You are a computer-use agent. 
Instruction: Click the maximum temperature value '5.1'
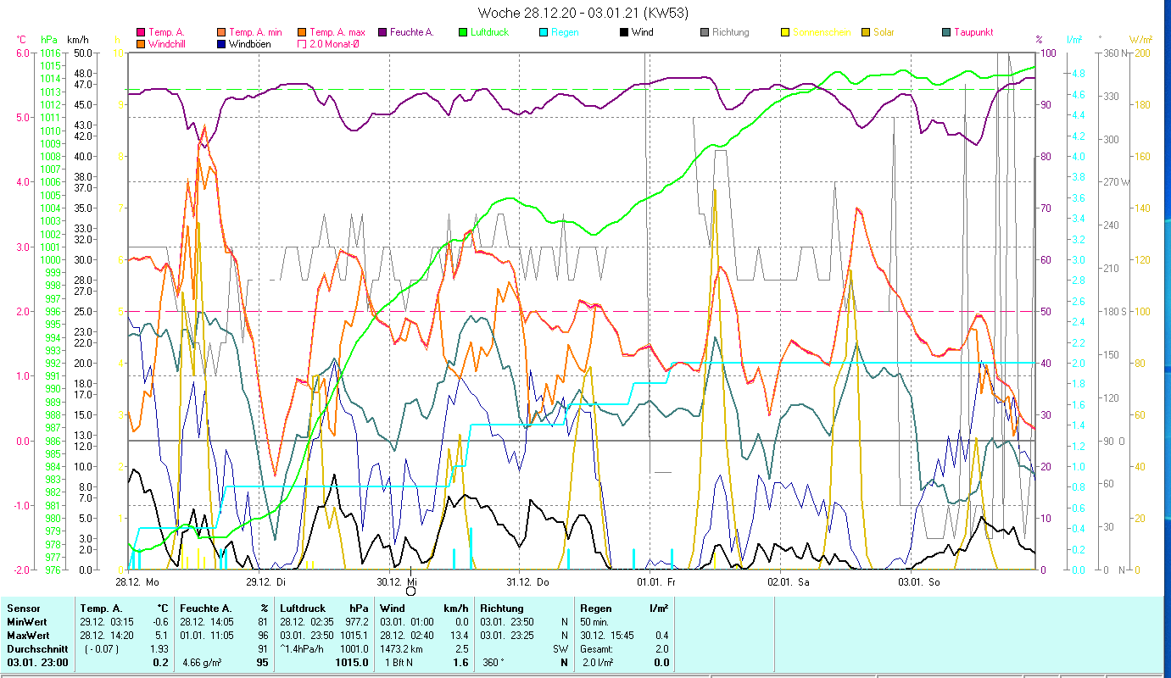(163, 636)
